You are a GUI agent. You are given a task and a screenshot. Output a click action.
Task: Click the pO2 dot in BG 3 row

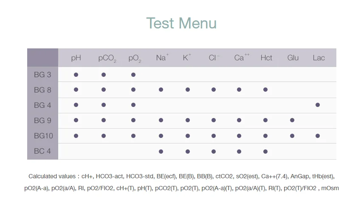[133, 75]
